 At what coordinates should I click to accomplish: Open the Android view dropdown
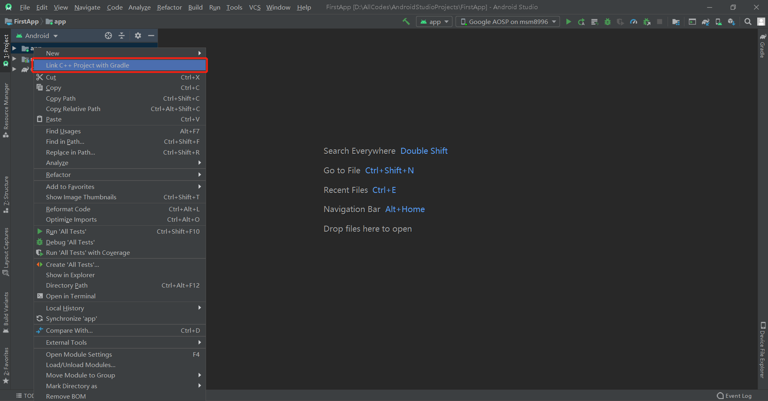coord(37,36)
